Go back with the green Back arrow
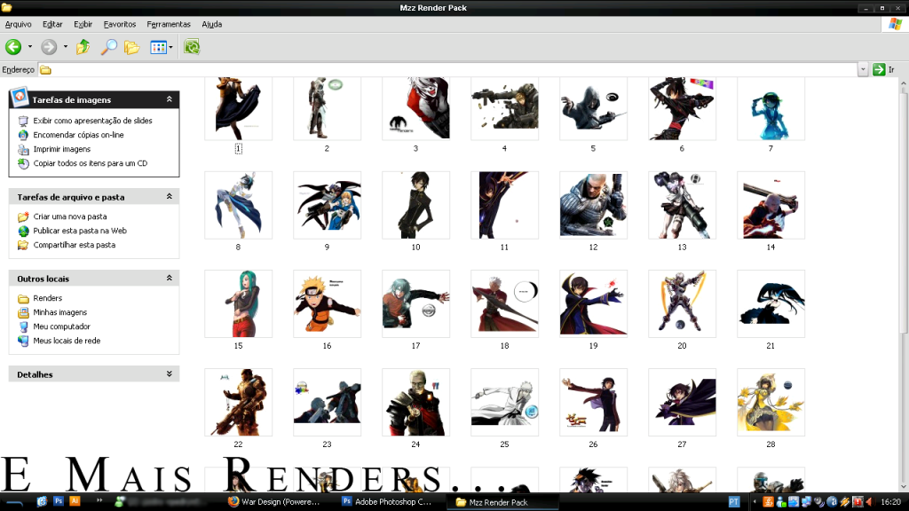 (13, 47)
